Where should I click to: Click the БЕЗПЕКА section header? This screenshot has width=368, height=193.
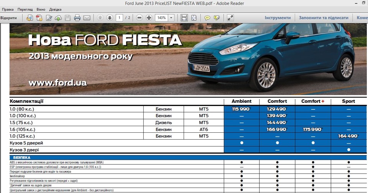[188, 158]
